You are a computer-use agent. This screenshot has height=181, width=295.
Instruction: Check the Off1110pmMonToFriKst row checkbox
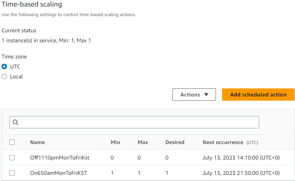(x=12, y=158)
